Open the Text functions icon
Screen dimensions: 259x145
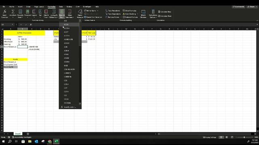pos(40,14)
